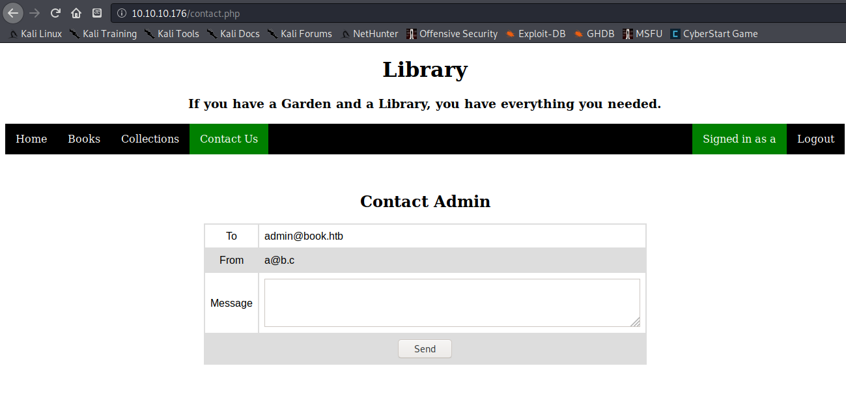Open the CyberStart Game bookmark
Viewport: 846px width, 409px height.
[714, 34]
